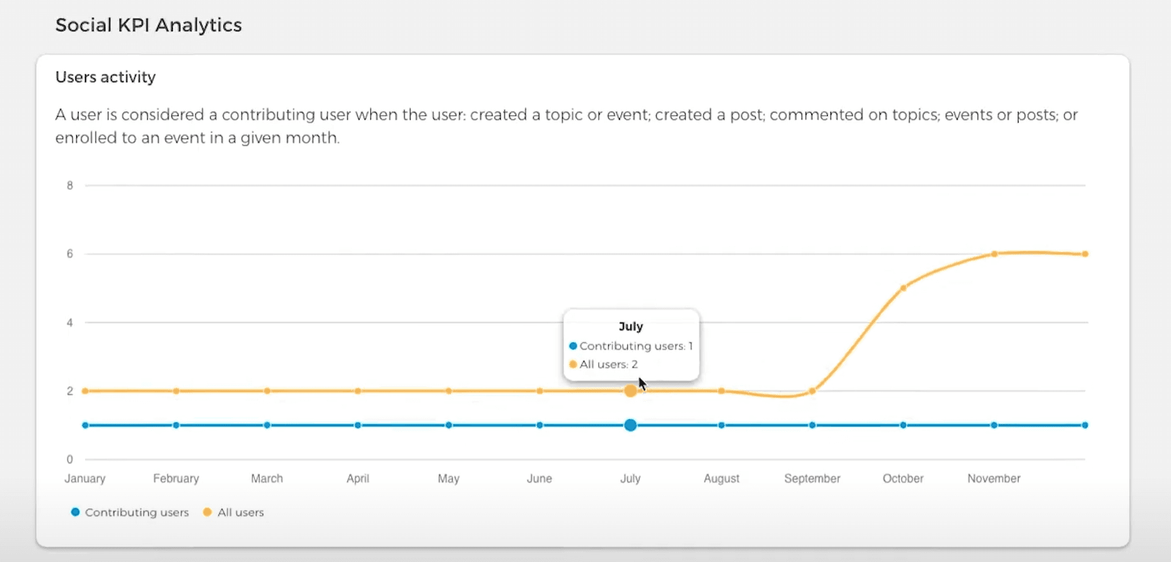The height and width of the screenshot is (562, 1171).
Task: Click the enlarged orange July data point
Action: tap(630, 391)
